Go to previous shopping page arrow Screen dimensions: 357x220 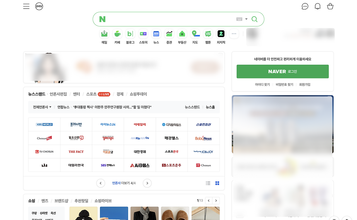(x=209, y=200)
